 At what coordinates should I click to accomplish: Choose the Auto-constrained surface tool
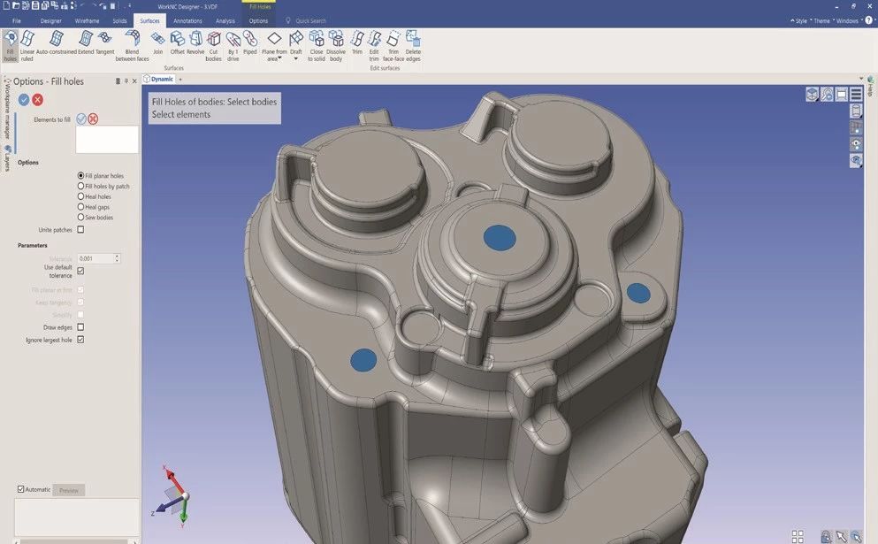coord(57,43)
